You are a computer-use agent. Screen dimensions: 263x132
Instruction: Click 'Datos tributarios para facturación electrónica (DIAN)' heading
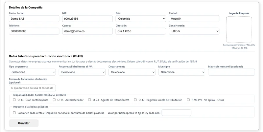pyautogui.click(x=46, y=56)
